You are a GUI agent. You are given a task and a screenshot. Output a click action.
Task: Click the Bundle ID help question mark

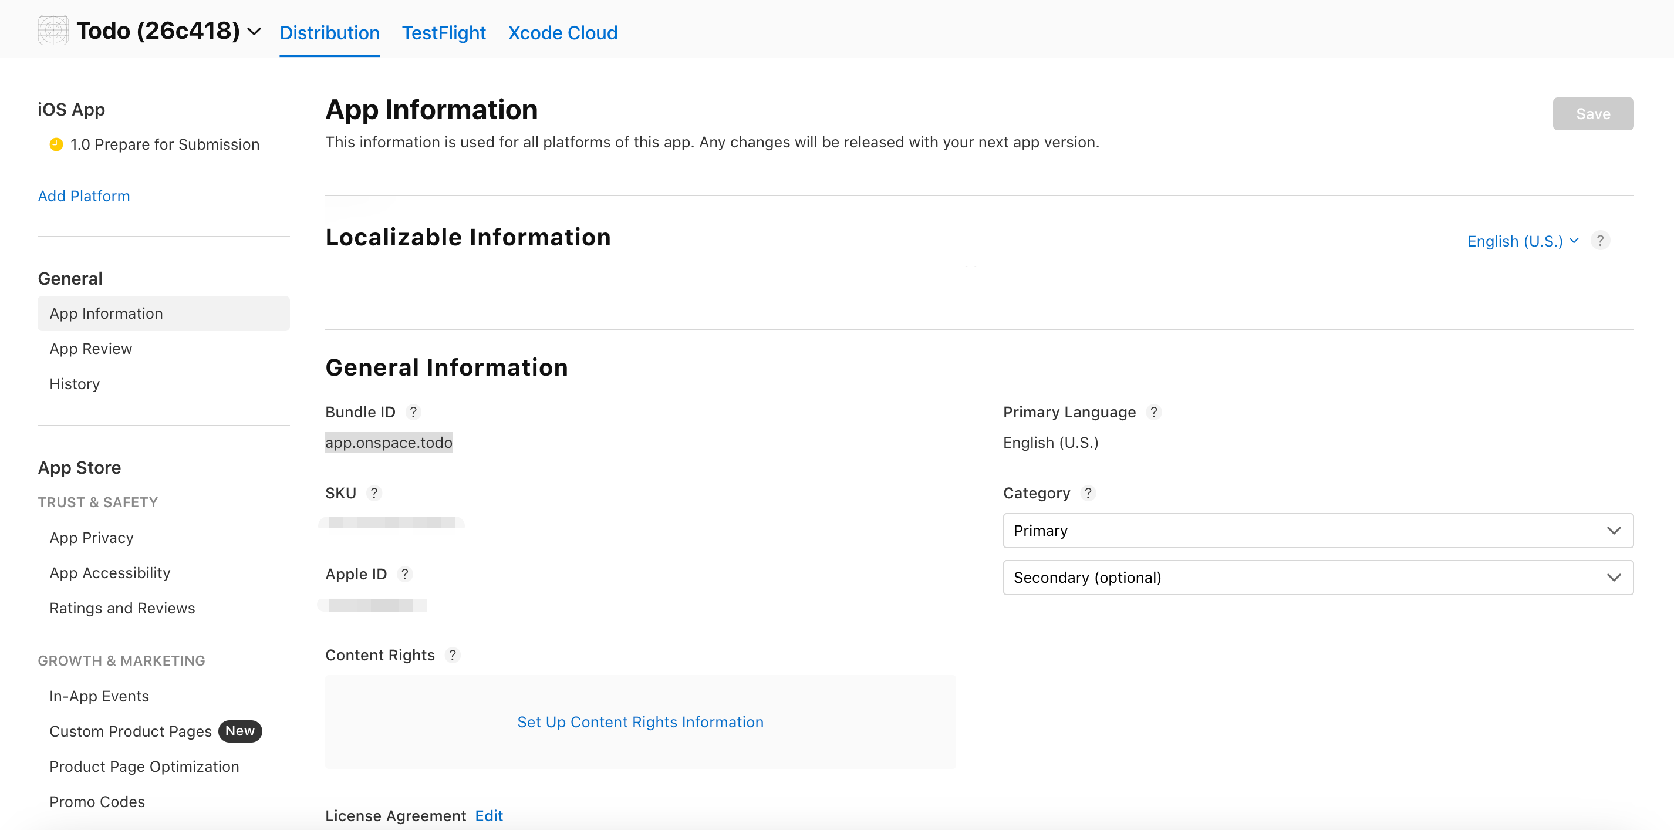coord(413,412)
